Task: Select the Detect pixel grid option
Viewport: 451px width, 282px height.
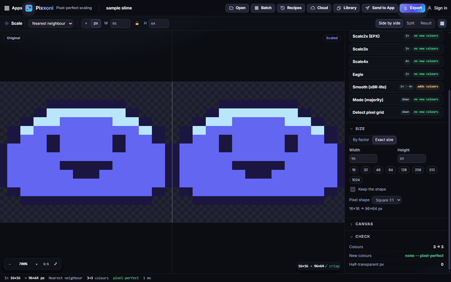Action: tap(396, 112)
